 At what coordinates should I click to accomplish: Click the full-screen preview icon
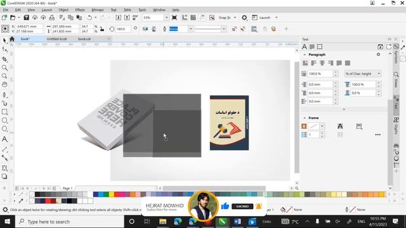pos(174,18)
